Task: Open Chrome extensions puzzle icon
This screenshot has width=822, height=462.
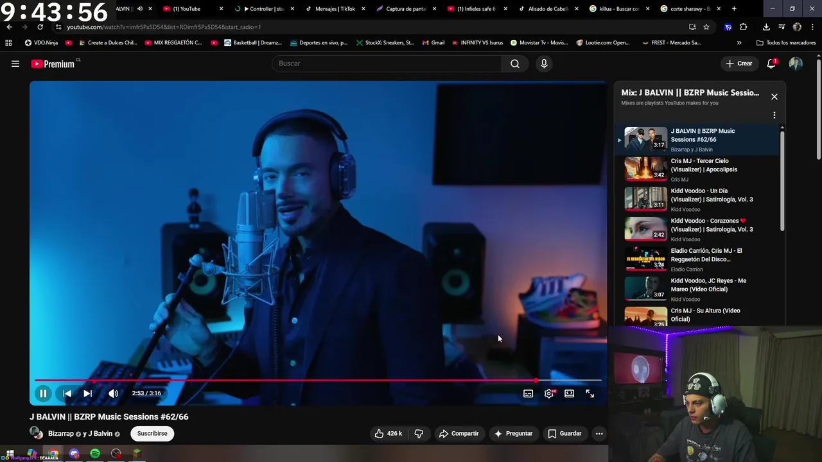Action: [x=744, y=27]
